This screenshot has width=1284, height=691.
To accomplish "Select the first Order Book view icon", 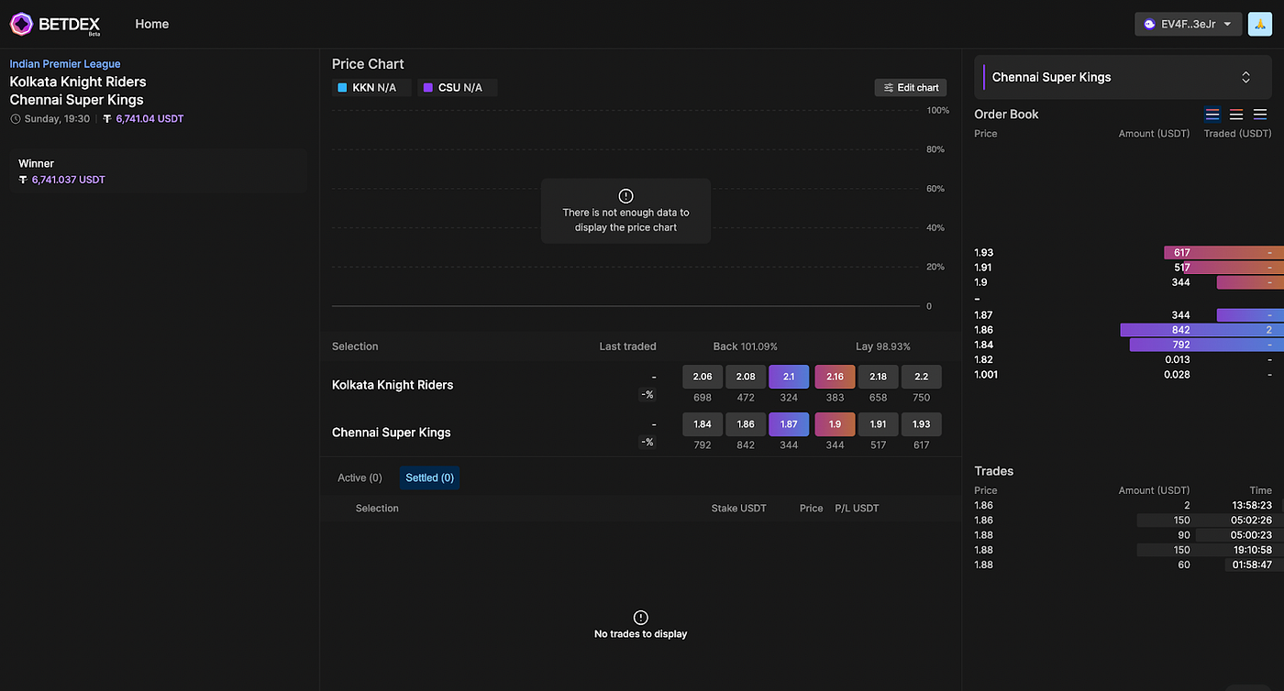I will [1212, 114].
